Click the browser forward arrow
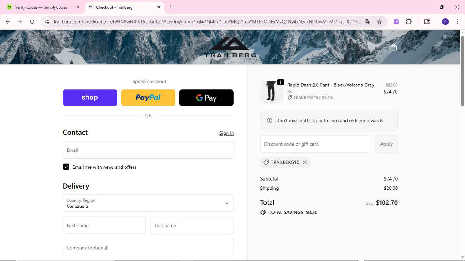This screenshot has height=261, width=465. 20,22
